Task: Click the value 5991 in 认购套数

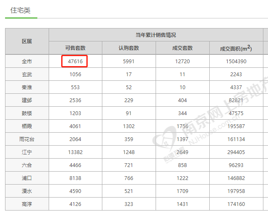Action: pyautogui.click(x=129, y=62)
